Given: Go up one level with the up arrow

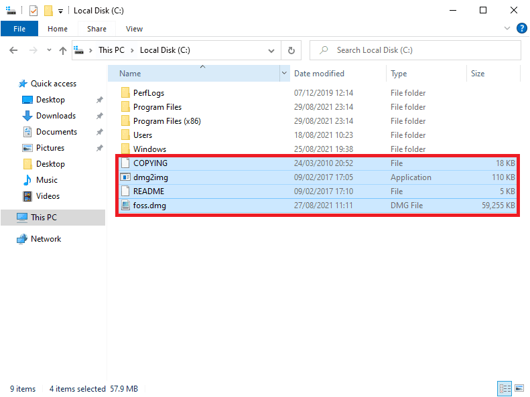Looking at the screenshot, I should click(63, 51).
